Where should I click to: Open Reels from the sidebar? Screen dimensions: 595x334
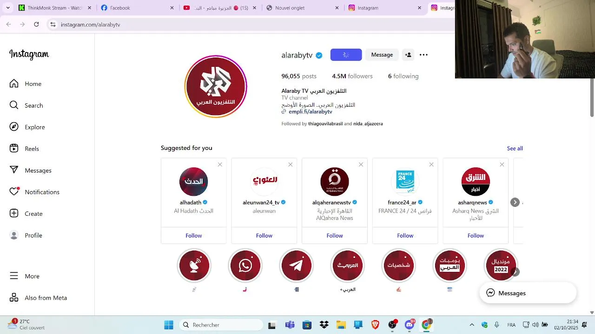pyautogui.click(x=25, y=149)
